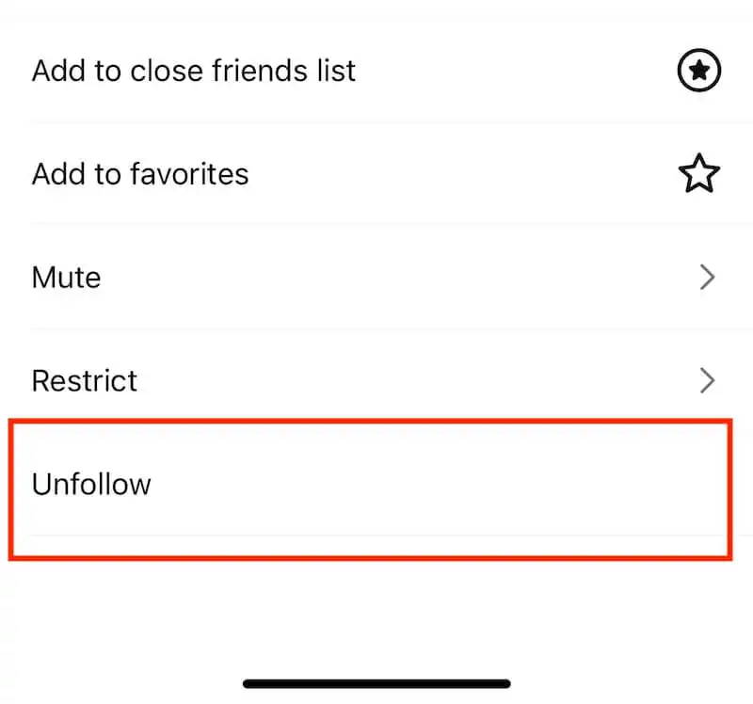Viewport: 753px width, 704px height.
Task: Select the Restrict menu entry
Action: [376, 380]
